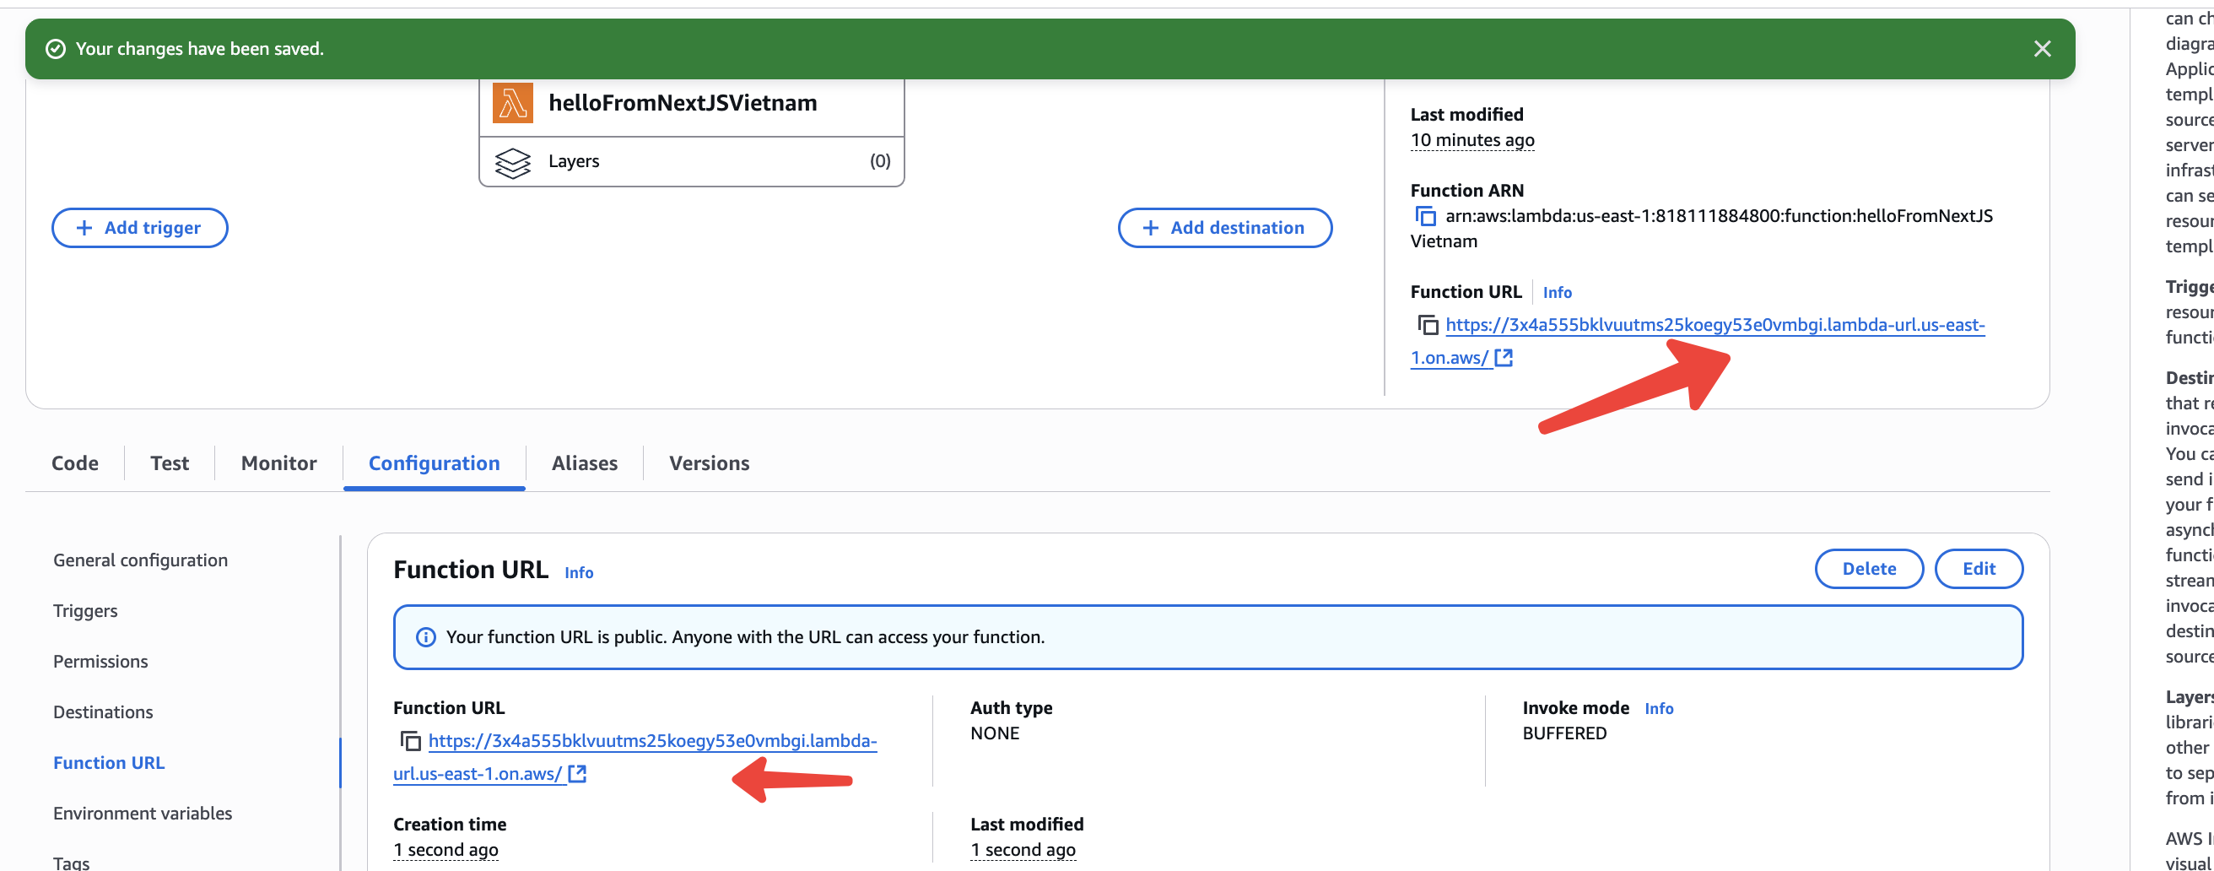Click the Lambda function orange icon
Viewport: 2214px width, 871px height.
click(x=512, y=103)
